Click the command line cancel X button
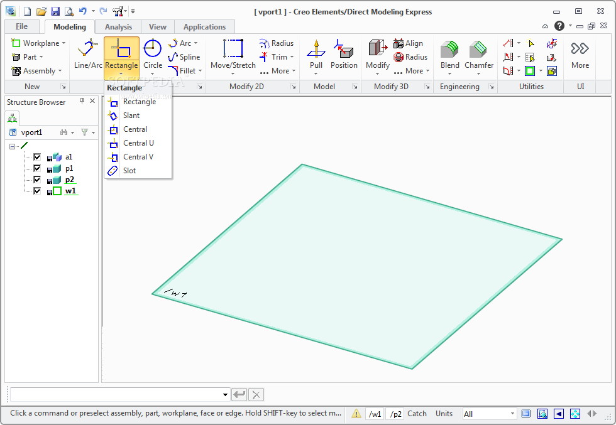 [x=256, y=394]
